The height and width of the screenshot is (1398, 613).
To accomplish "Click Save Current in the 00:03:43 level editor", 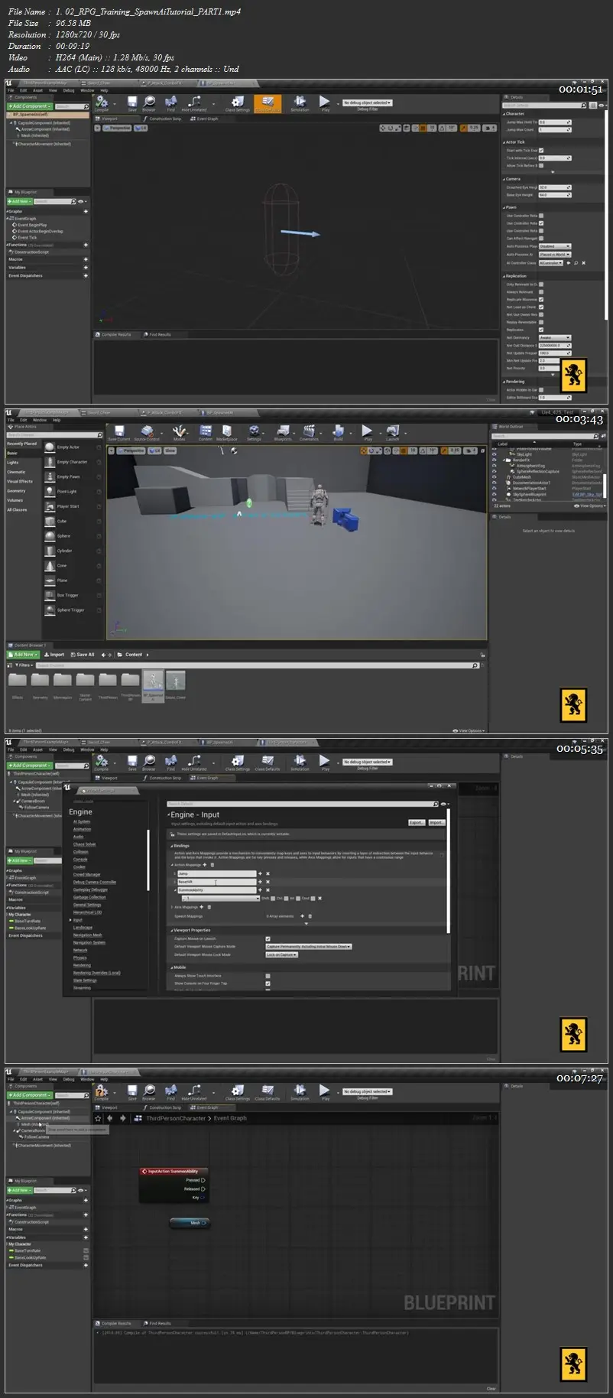I will point(119,434).
